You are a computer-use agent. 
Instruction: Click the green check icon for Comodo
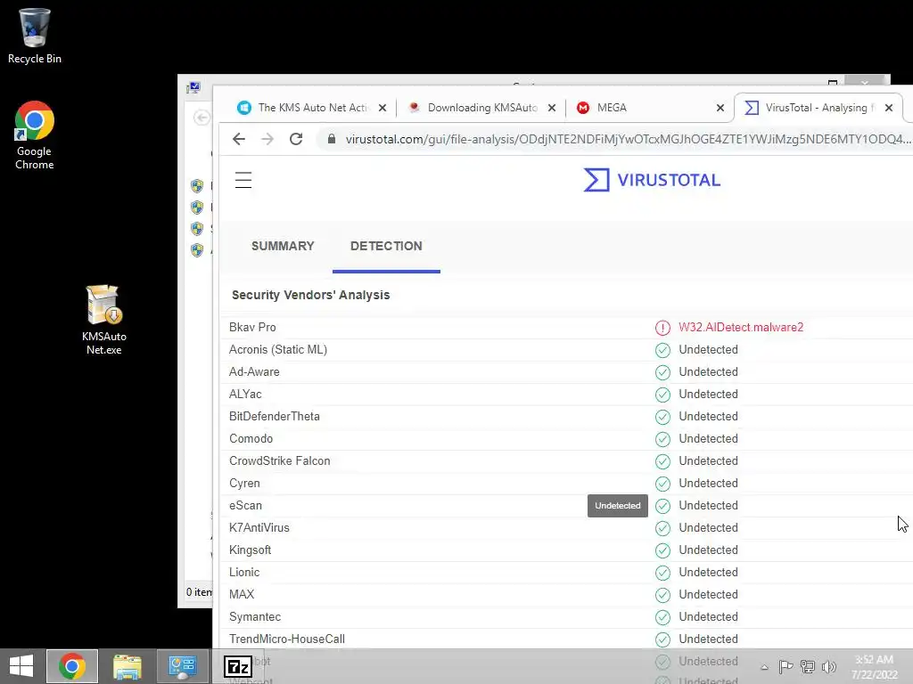(662, 439)
